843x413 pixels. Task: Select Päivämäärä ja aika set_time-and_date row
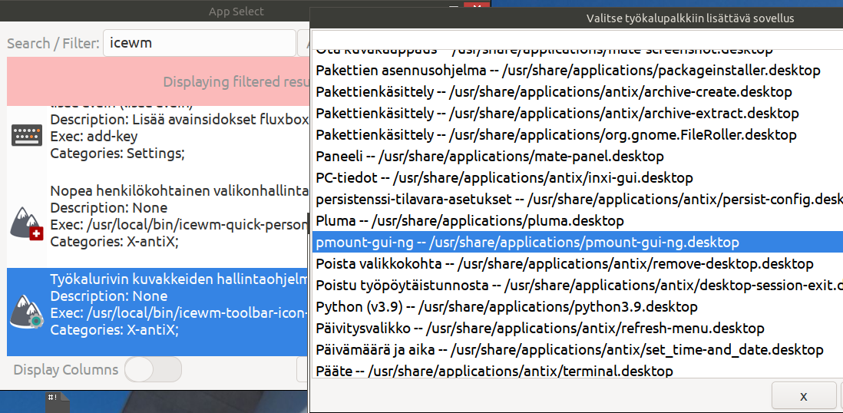pyautogui.click(x=577, y=350)
